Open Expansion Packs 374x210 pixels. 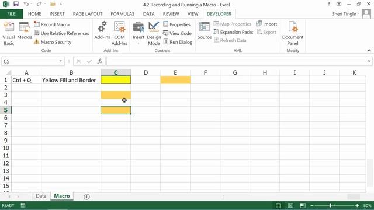click(233, 32)
